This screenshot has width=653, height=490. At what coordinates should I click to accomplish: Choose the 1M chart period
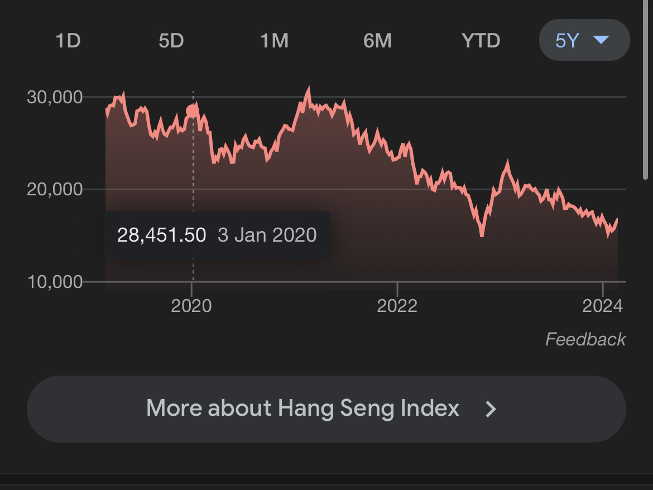click(275, 41)
